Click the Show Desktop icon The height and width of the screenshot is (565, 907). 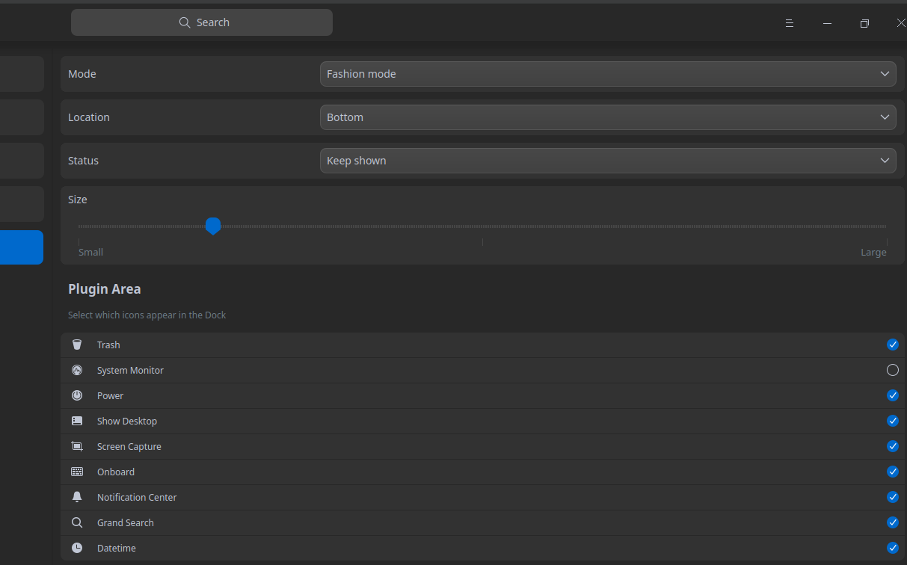click(x=77, y=421)
